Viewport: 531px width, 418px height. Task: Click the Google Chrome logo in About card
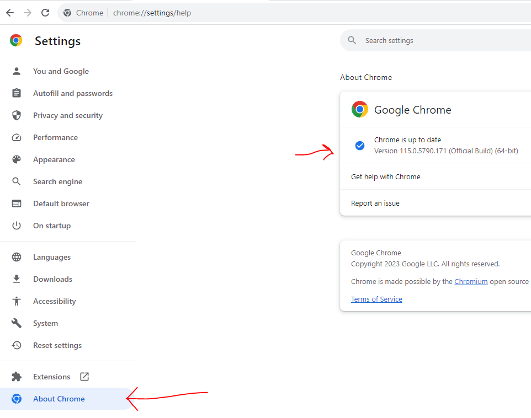tap(360, 109)
